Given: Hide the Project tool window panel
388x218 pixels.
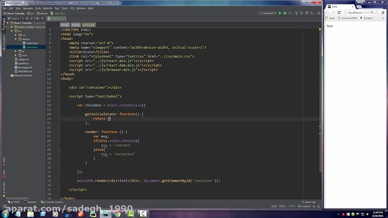Looking at the screenshot, I should [43, 18].
